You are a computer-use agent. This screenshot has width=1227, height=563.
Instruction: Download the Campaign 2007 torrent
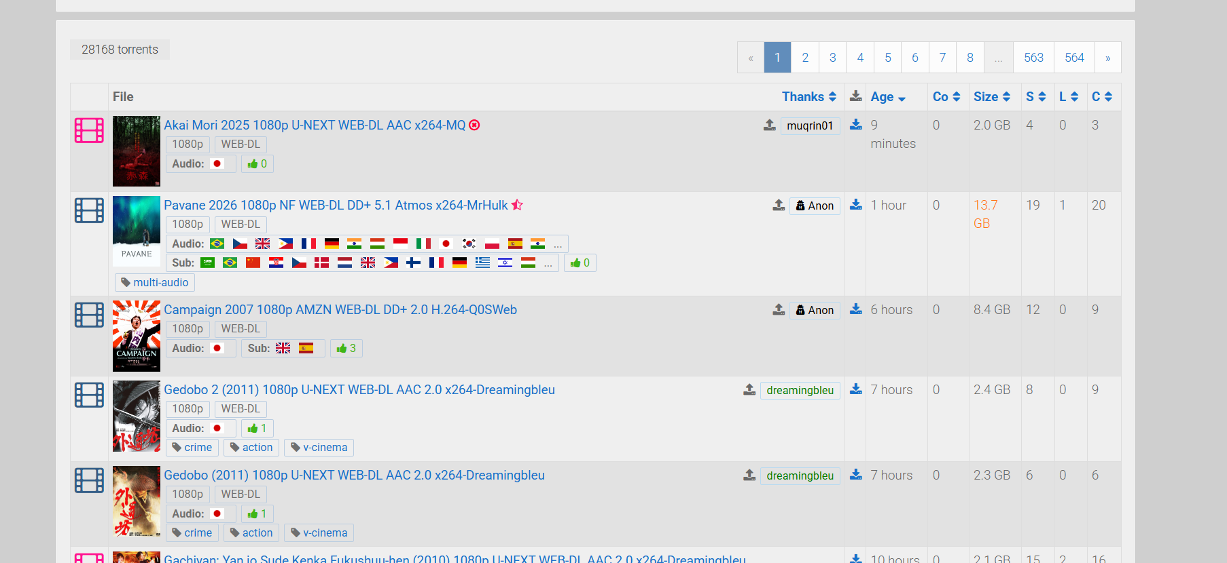point(856,309)
